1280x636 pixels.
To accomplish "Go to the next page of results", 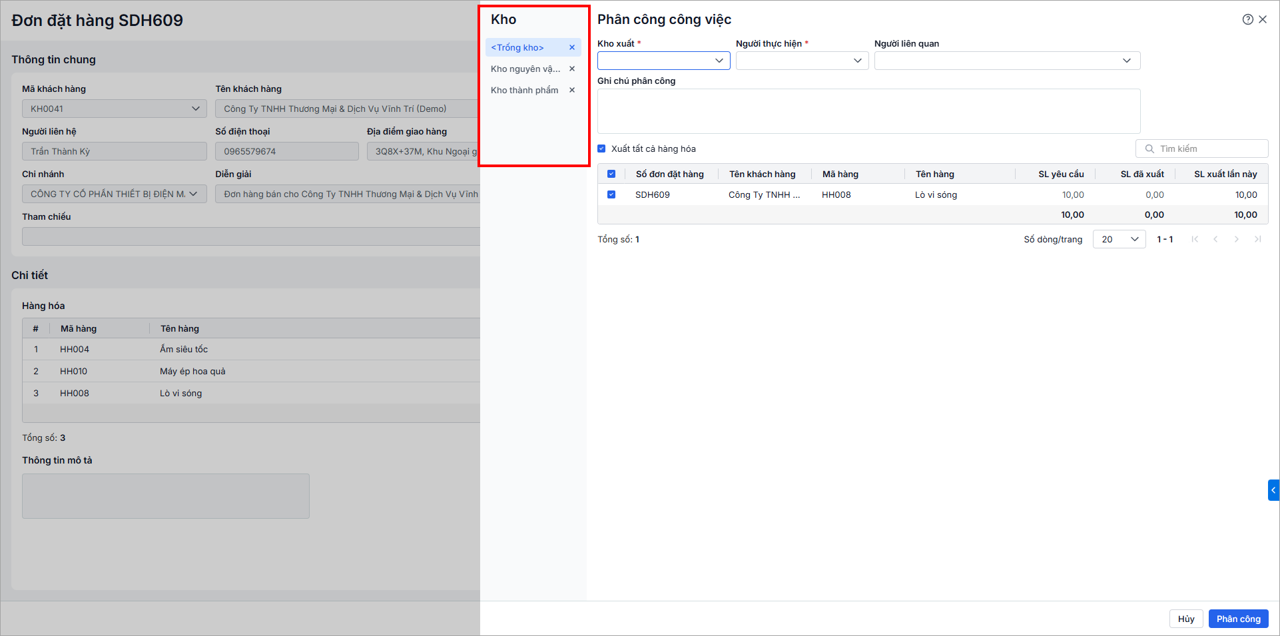I will pyautogui.click(x=1237, y=239).
